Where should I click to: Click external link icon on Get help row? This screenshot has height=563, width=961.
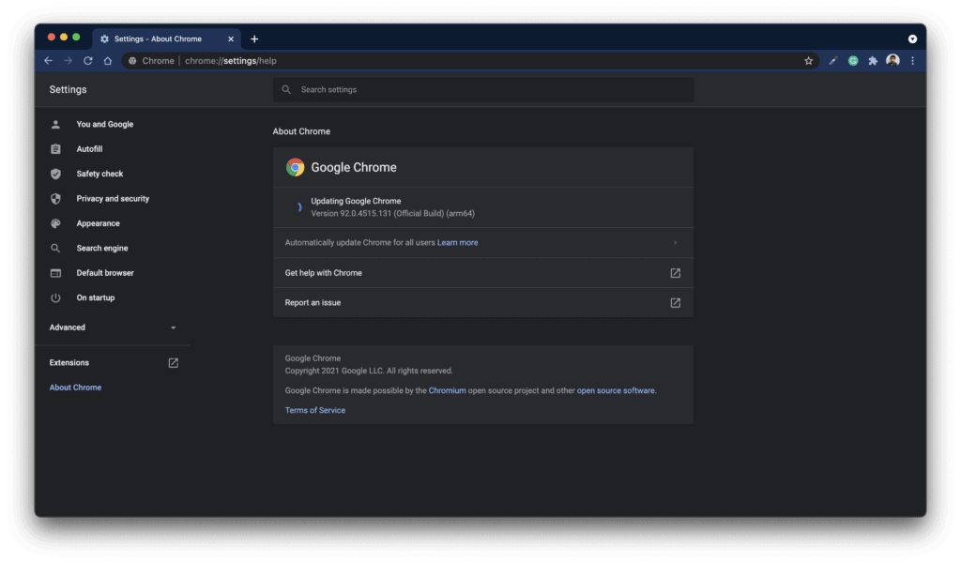(676, 273)
